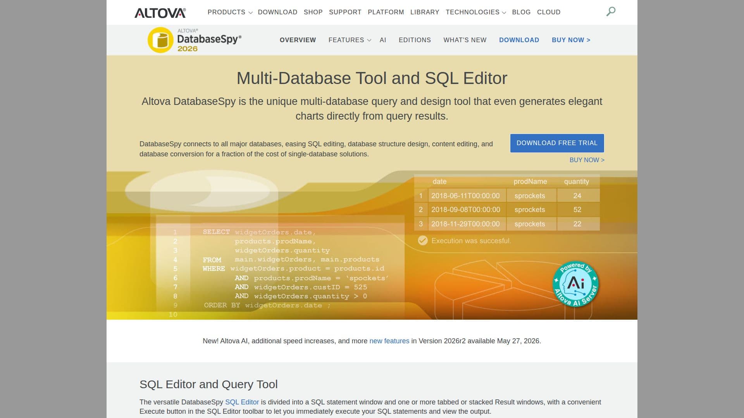Open the Cloud page
The height and width of the screenshot is (418, 744).
[x=549, y=12]
